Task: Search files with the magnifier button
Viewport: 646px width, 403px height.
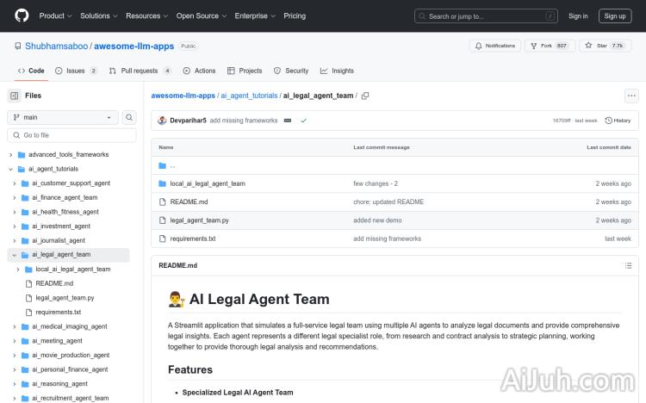Action: tap(129, 117)
